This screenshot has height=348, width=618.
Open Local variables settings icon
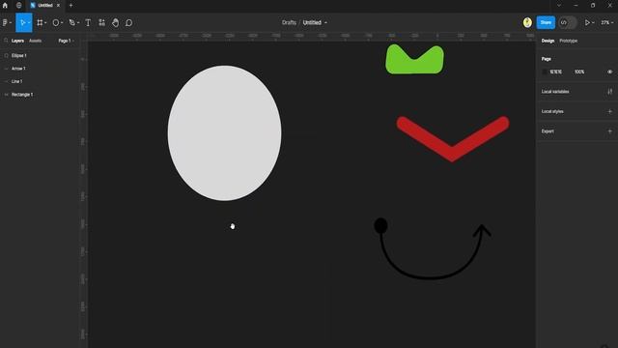click(x=609, y=92)
